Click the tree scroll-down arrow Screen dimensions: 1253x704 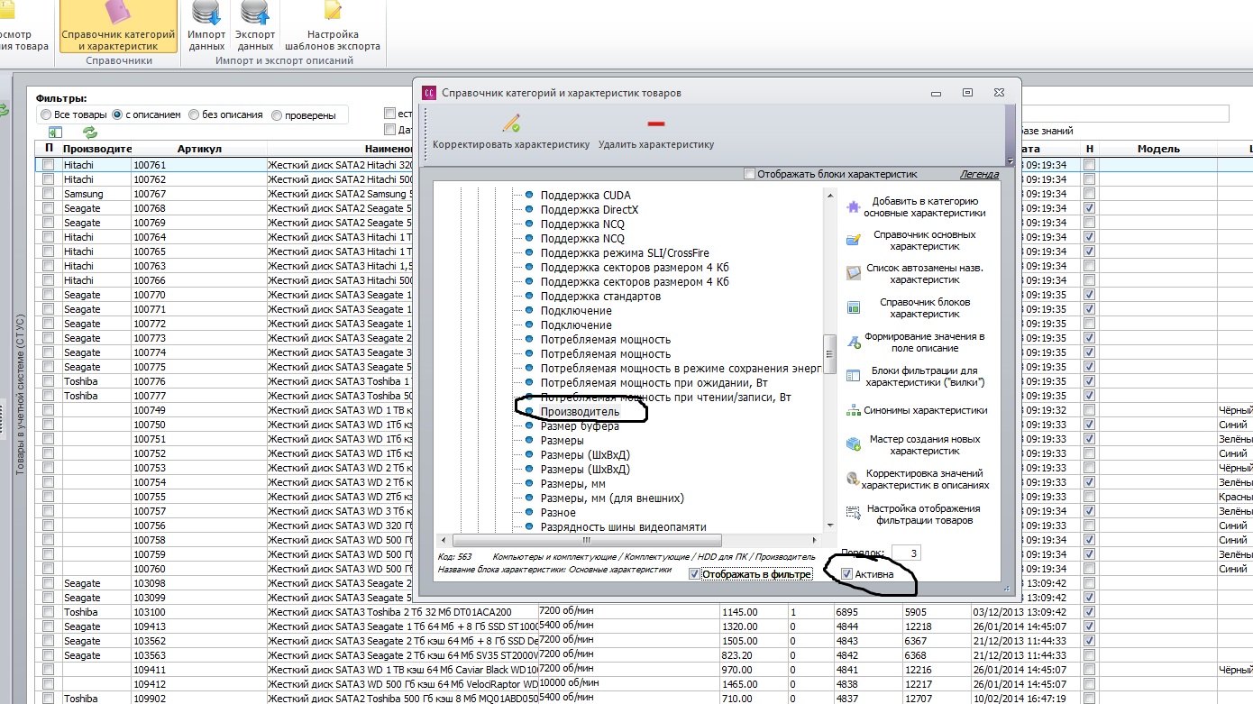[x=829, y=526]
